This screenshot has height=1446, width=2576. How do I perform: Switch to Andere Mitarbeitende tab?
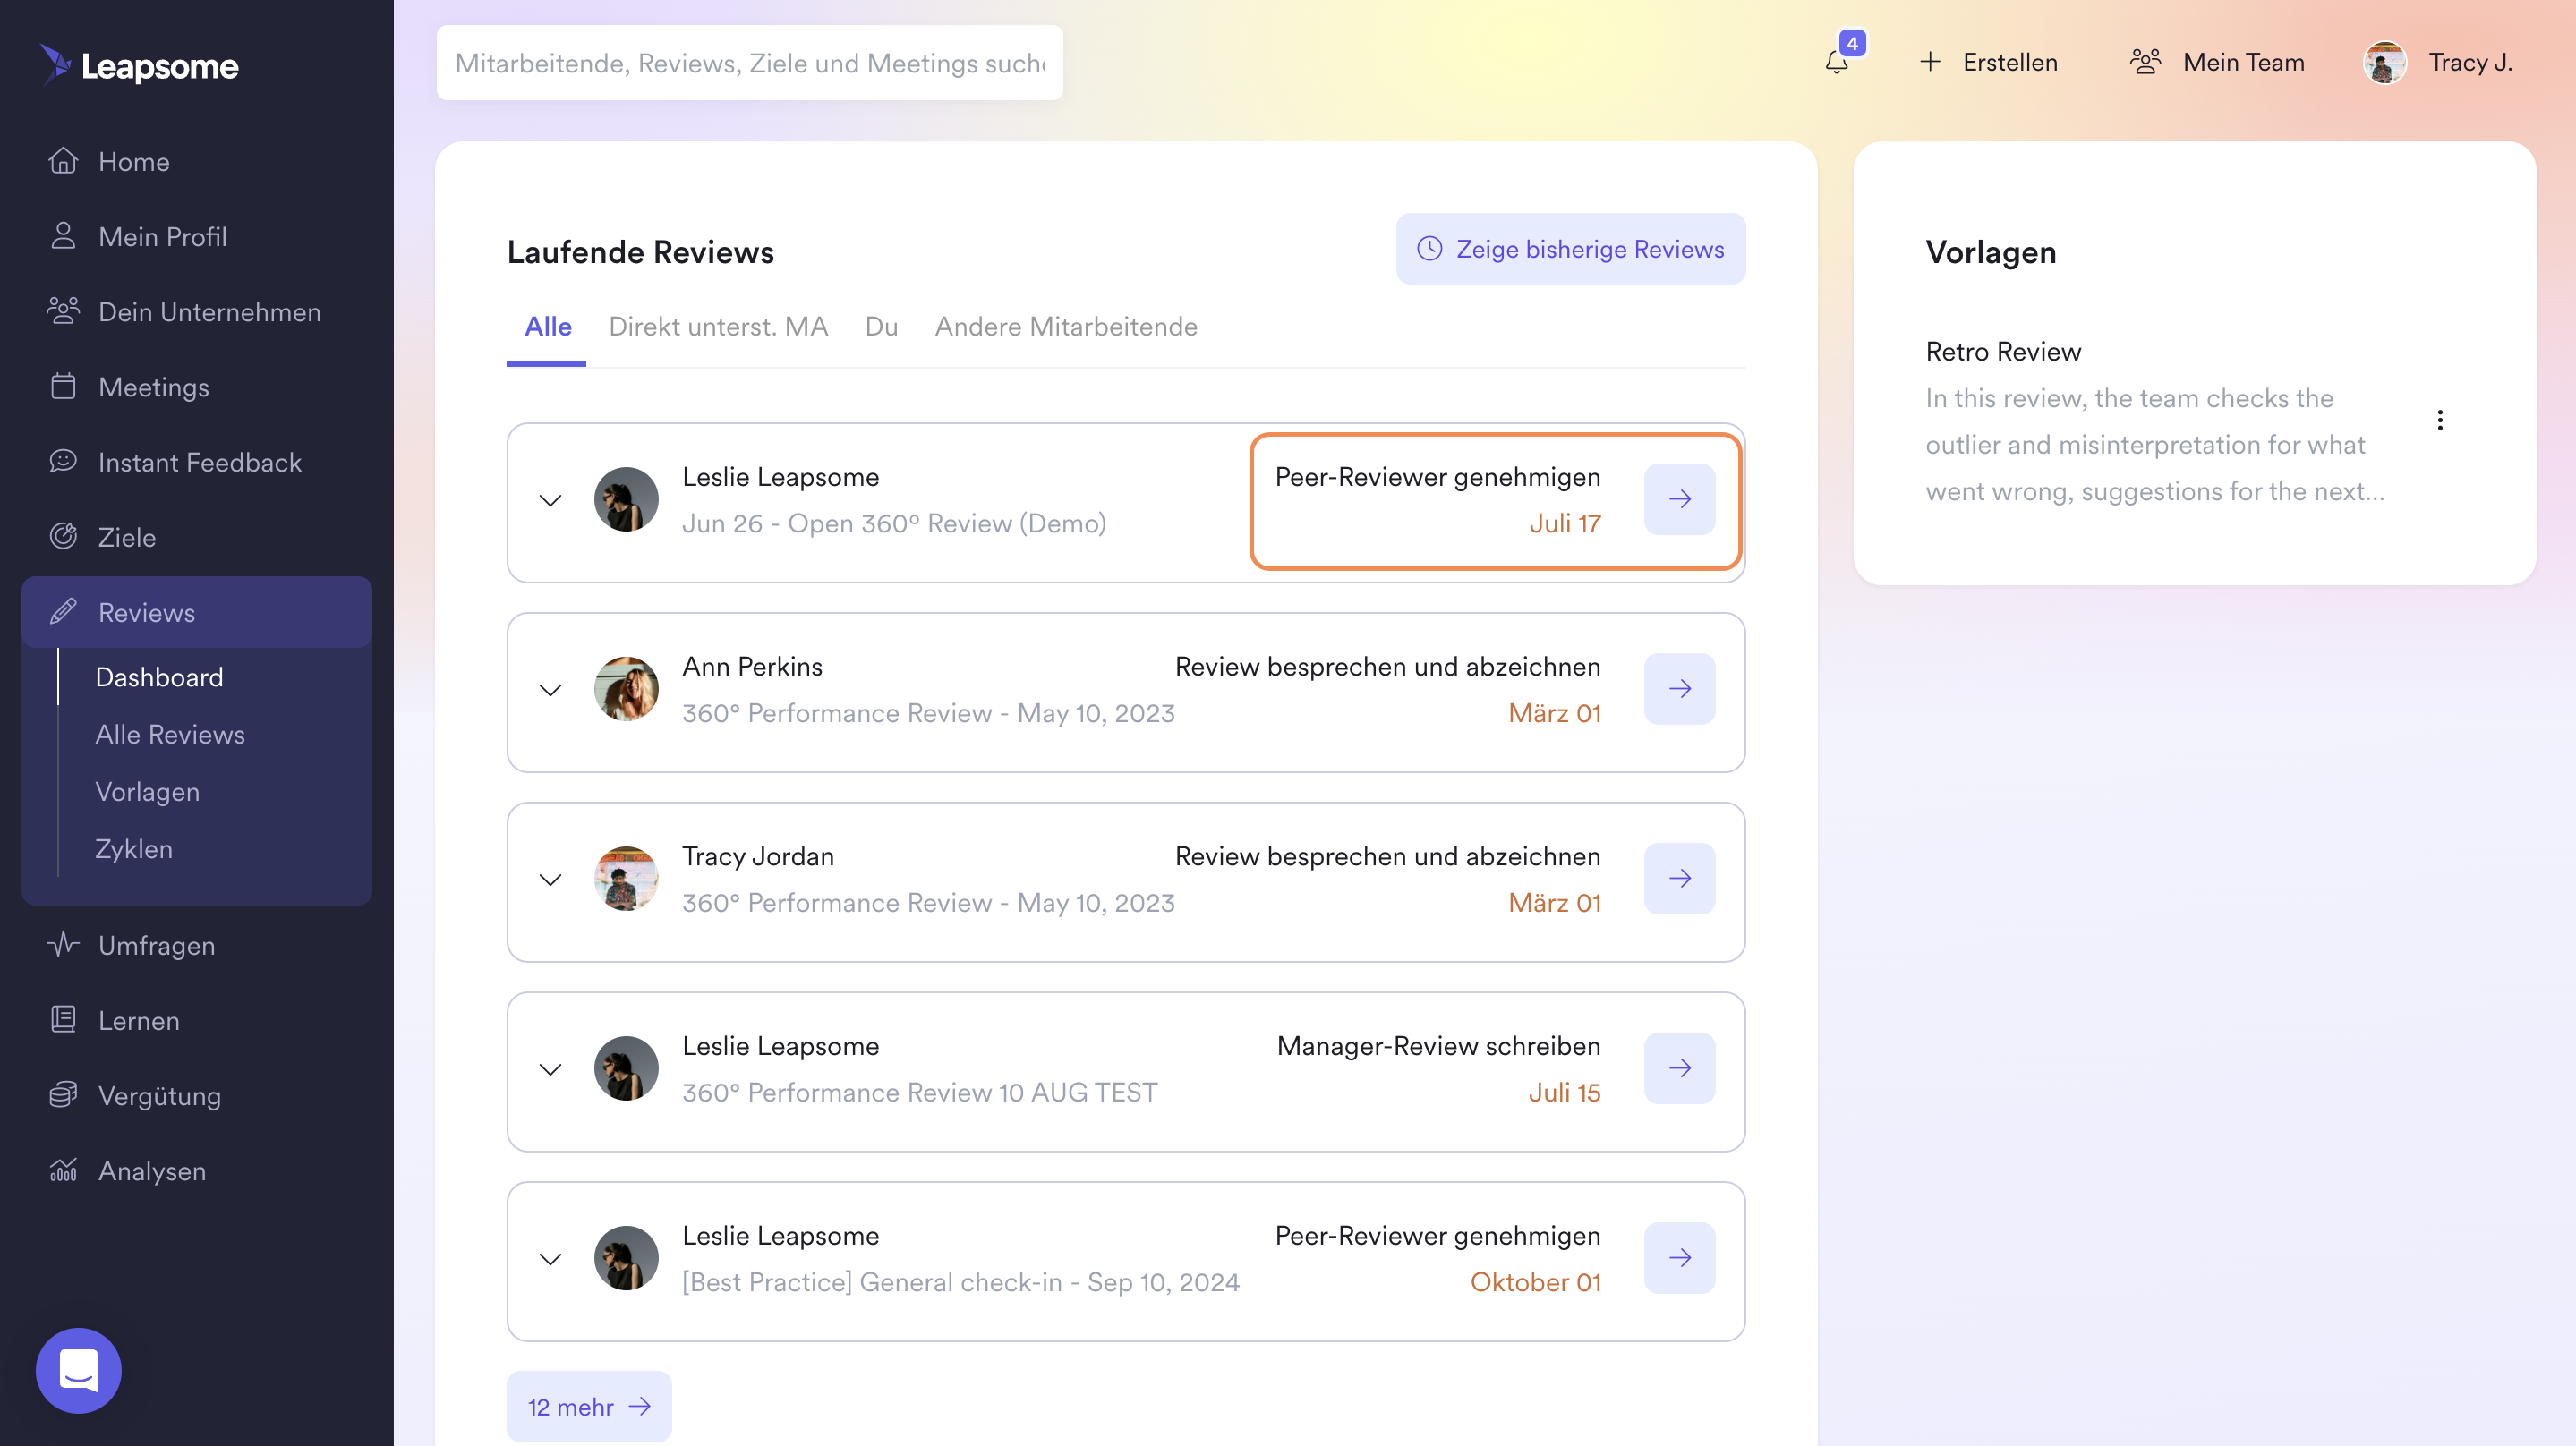point(1065,327)
